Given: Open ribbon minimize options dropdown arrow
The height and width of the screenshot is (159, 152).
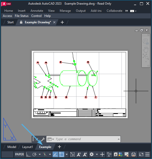Looking at the screenshot, I should [x=136, y=11].
